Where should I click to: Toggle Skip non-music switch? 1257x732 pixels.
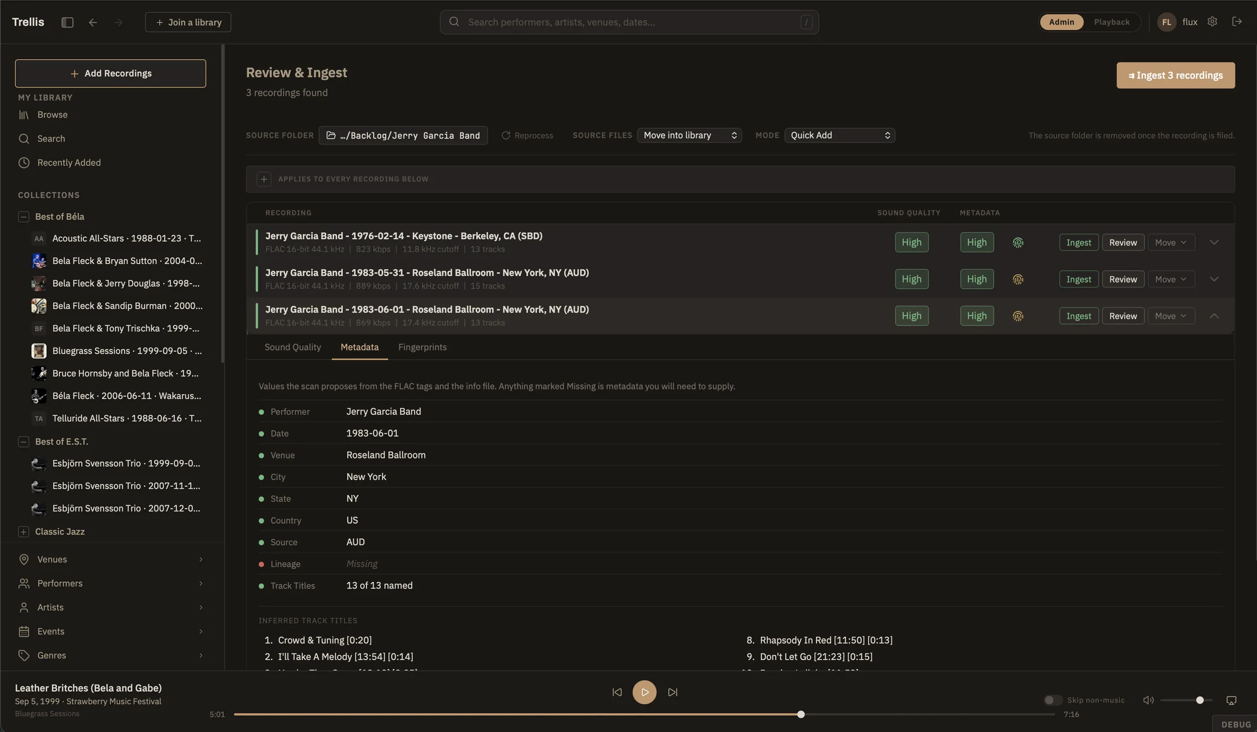click(x=1052, y=700)
